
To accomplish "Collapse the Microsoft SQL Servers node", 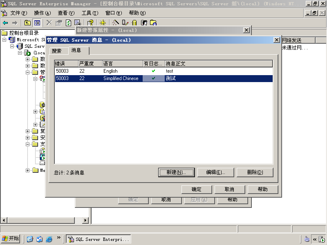I will click(x=4, y=40).
